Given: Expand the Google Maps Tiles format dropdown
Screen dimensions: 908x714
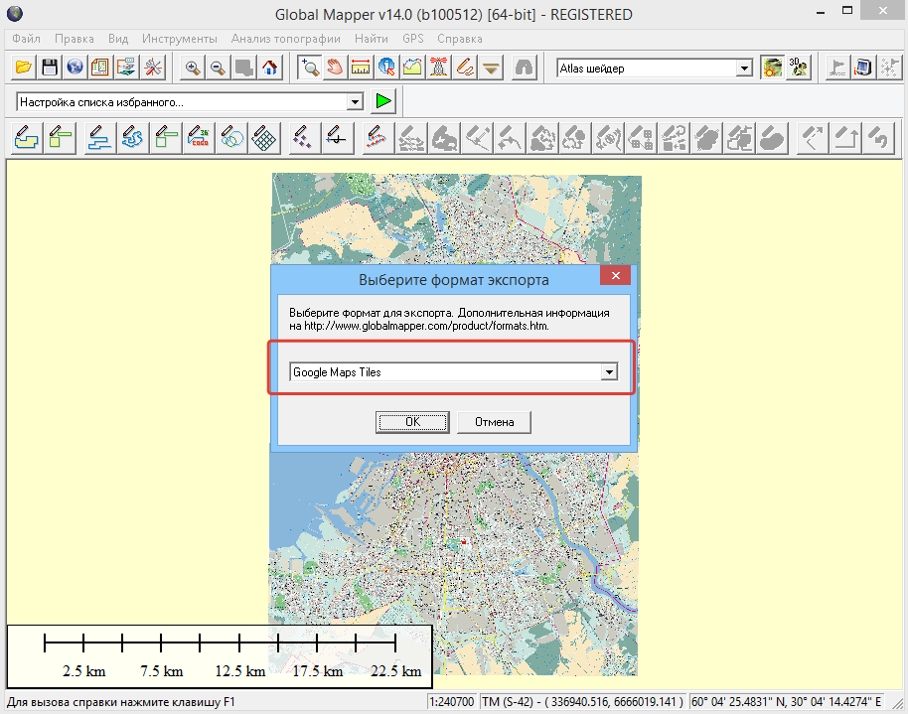Looking at the screenshot, I should 610,372.
